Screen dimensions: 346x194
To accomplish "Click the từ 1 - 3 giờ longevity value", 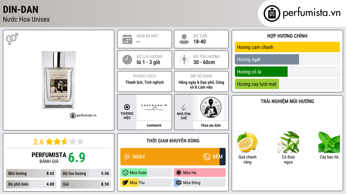I will (148, 62).
